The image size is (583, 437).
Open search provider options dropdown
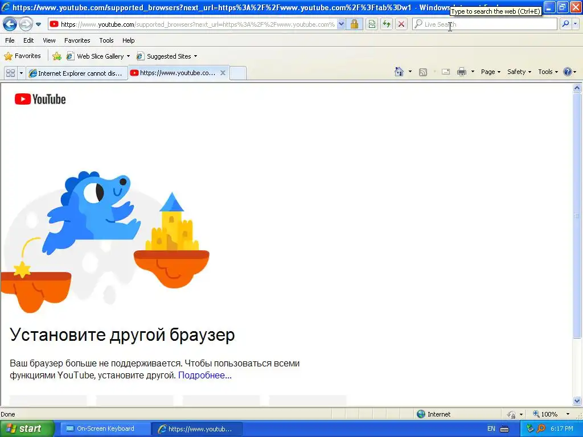click(576, 24)
